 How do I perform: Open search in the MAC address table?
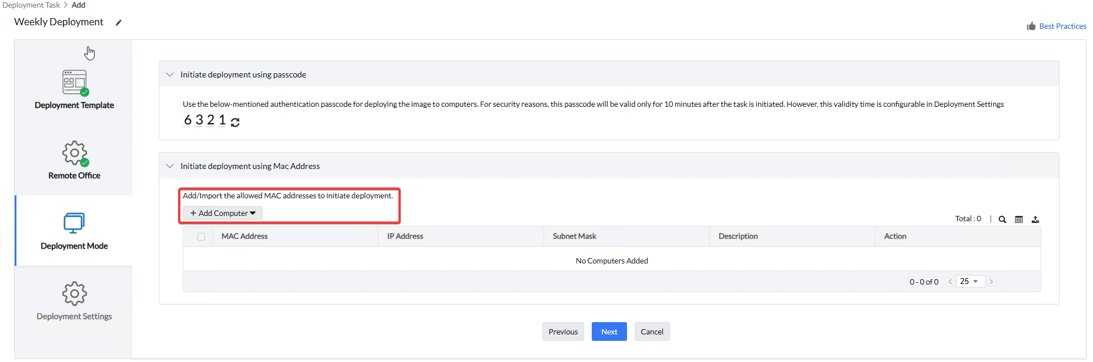click(x=1003, y=219)
